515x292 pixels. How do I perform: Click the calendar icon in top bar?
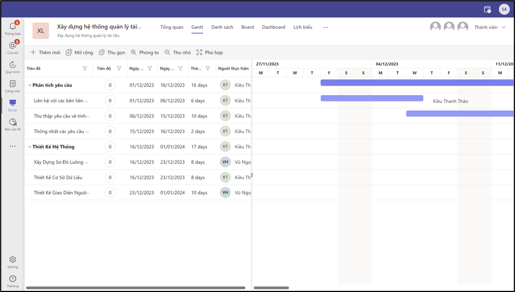(x=487, y=9)
